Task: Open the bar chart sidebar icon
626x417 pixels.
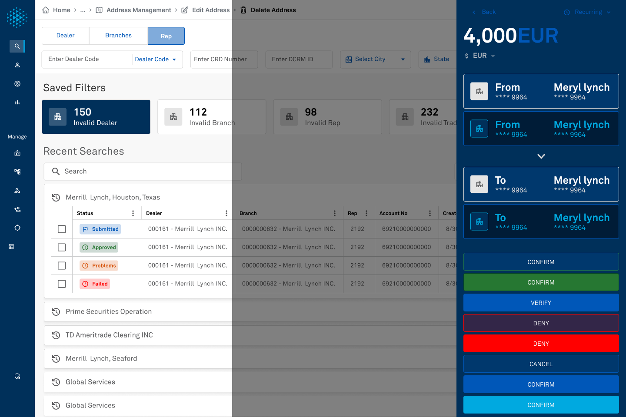Action: (x=17, y=103)
